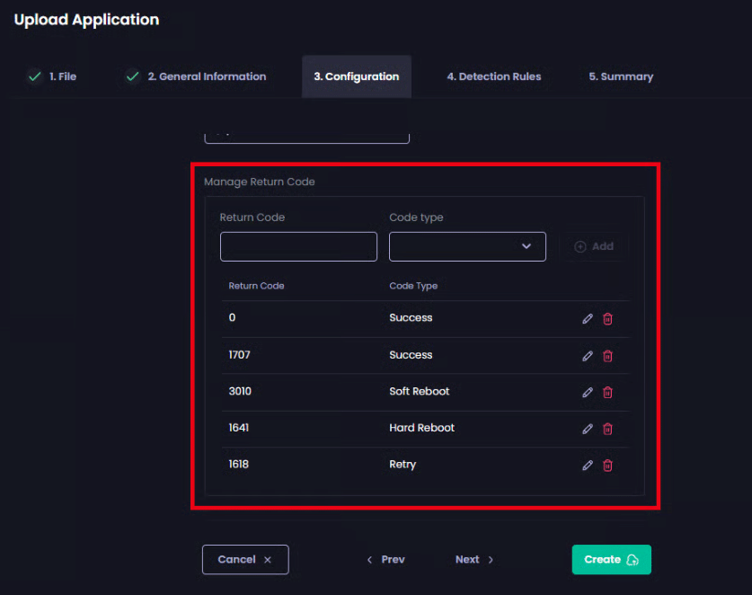The image size is (752, 595).
Task: Click the green Create button
Action: coord(611,559)
